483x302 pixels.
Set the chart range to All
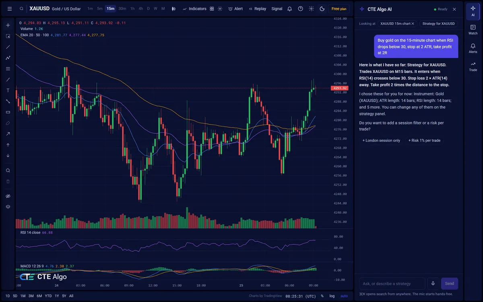(x=71, y=296)
